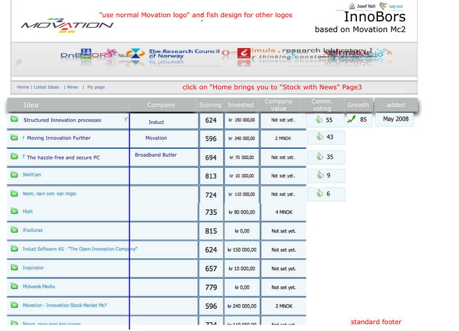Viewport: 459px width, 331px height.
Task: Open My page in navigation bar
Action: point(96,87)
